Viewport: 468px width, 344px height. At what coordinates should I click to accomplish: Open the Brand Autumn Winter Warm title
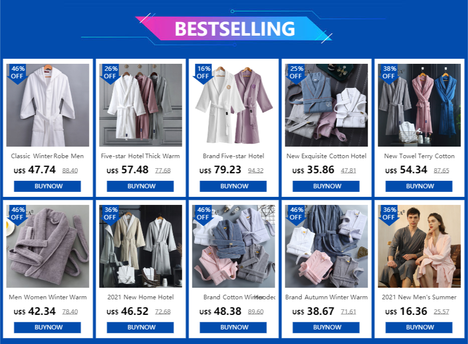pyautogui.click(x=326, y=297)
